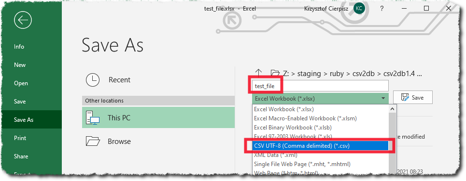Screen dimensions: 466x181
Task: Click the Browse folder icon
Action: click(93, 142)
